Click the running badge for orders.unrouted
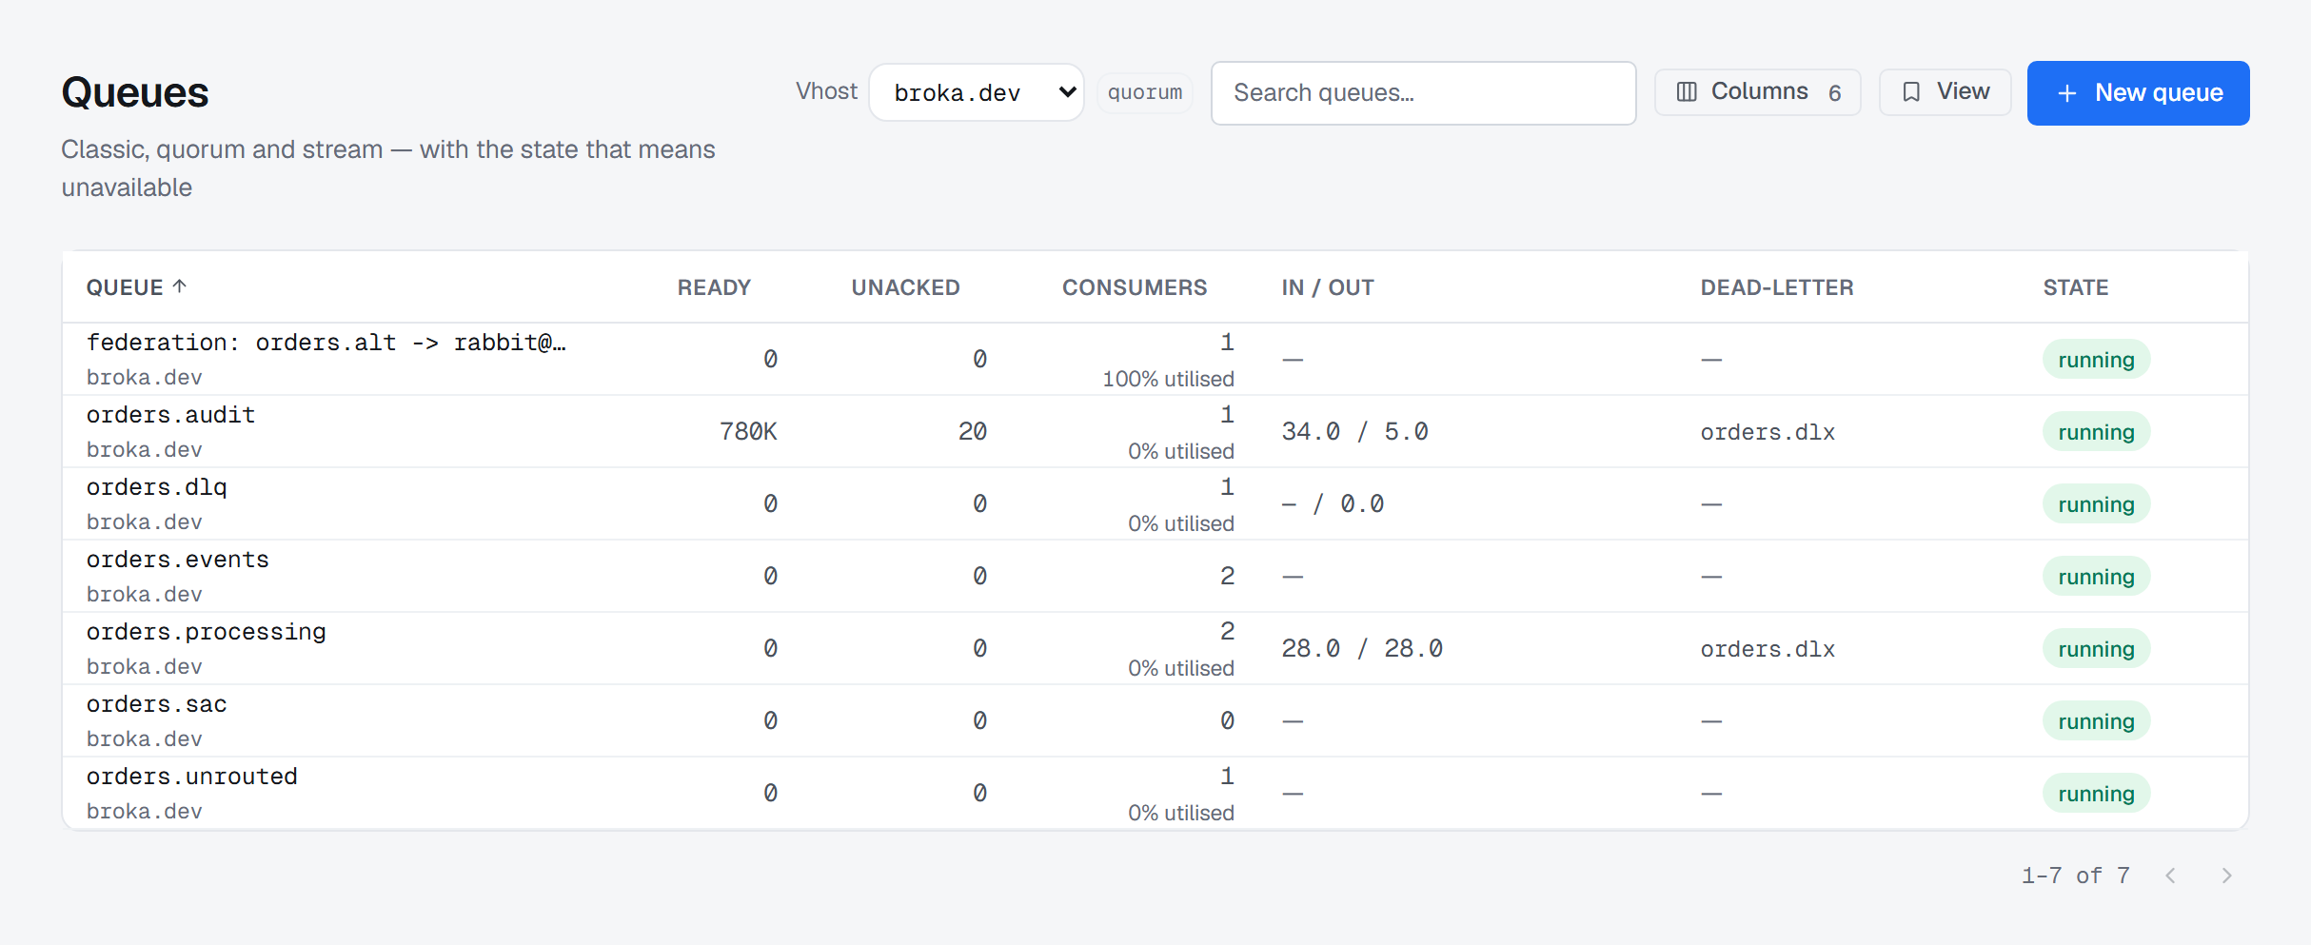 2096,794
